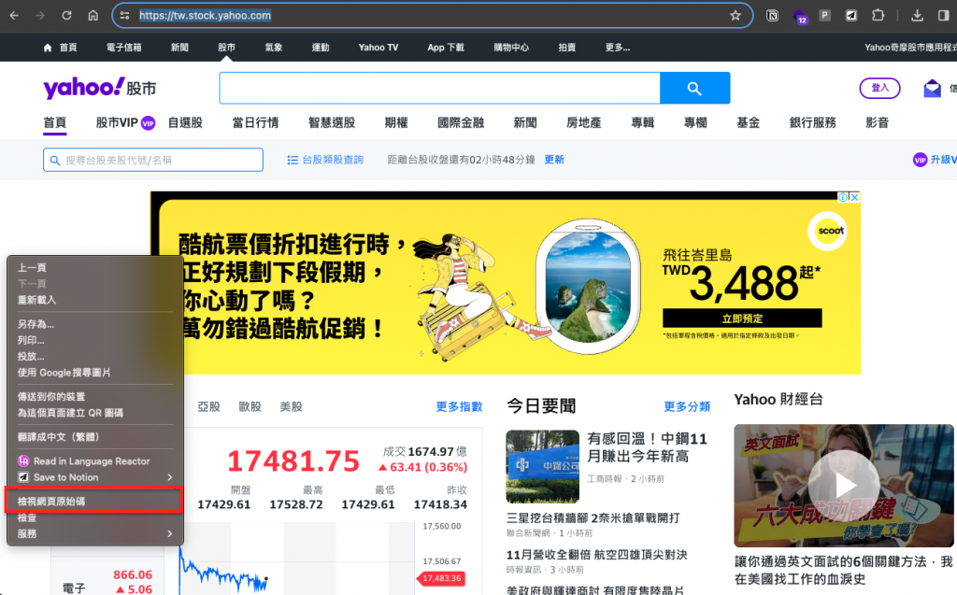
Task: Open 台股類股查詢 link
Action: [x=325, y=160]
